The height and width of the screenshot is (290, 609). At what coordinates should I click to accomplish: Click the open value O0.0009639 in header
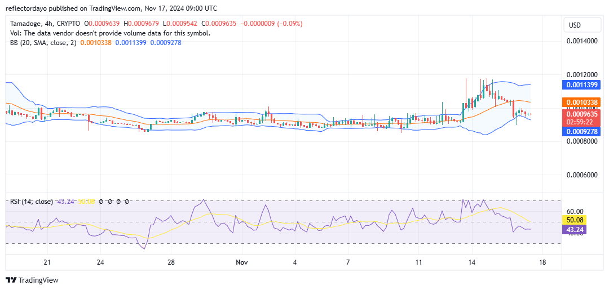point(103,24)
